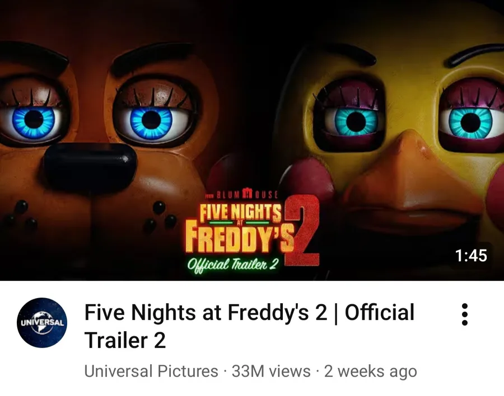Open the three-dot video options menu

tap(464, 315)
